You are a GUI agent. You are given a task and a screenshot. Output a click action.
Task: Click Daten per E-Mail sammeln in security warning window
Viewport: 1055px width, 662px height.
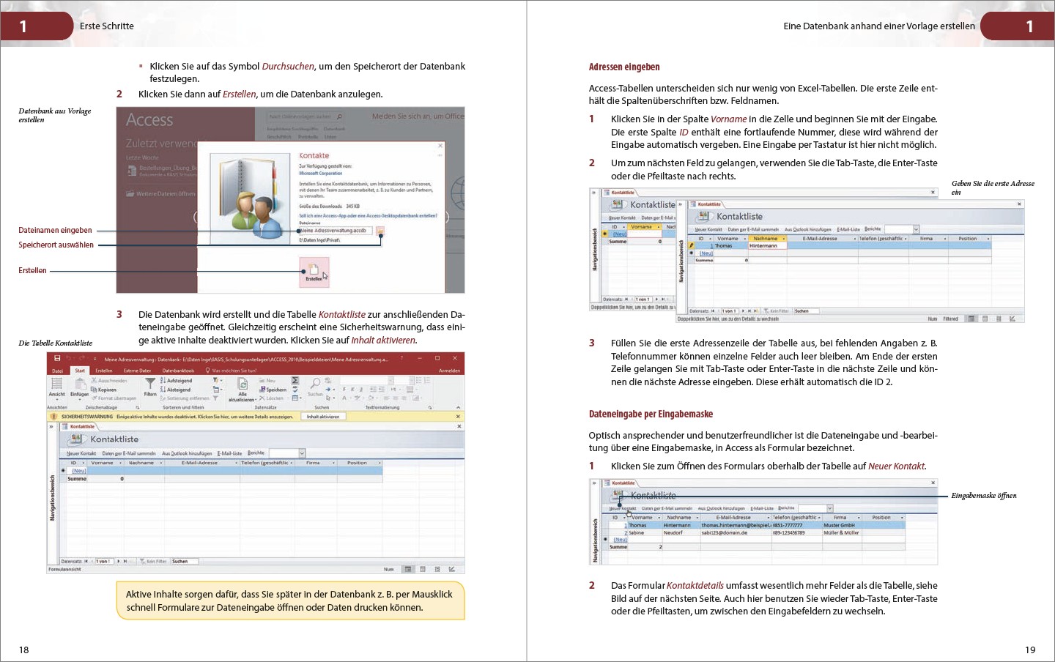[129, 453]
